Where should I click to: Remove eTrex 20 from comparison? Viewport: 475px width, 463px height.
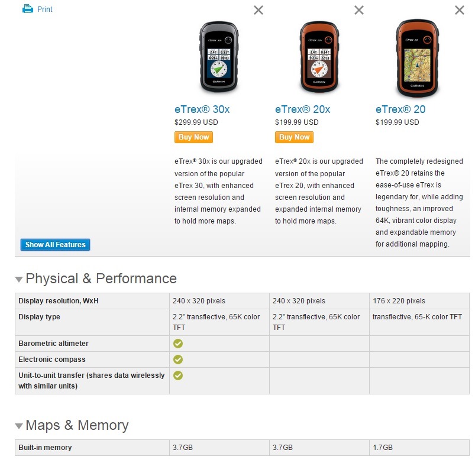pos(460,10)
